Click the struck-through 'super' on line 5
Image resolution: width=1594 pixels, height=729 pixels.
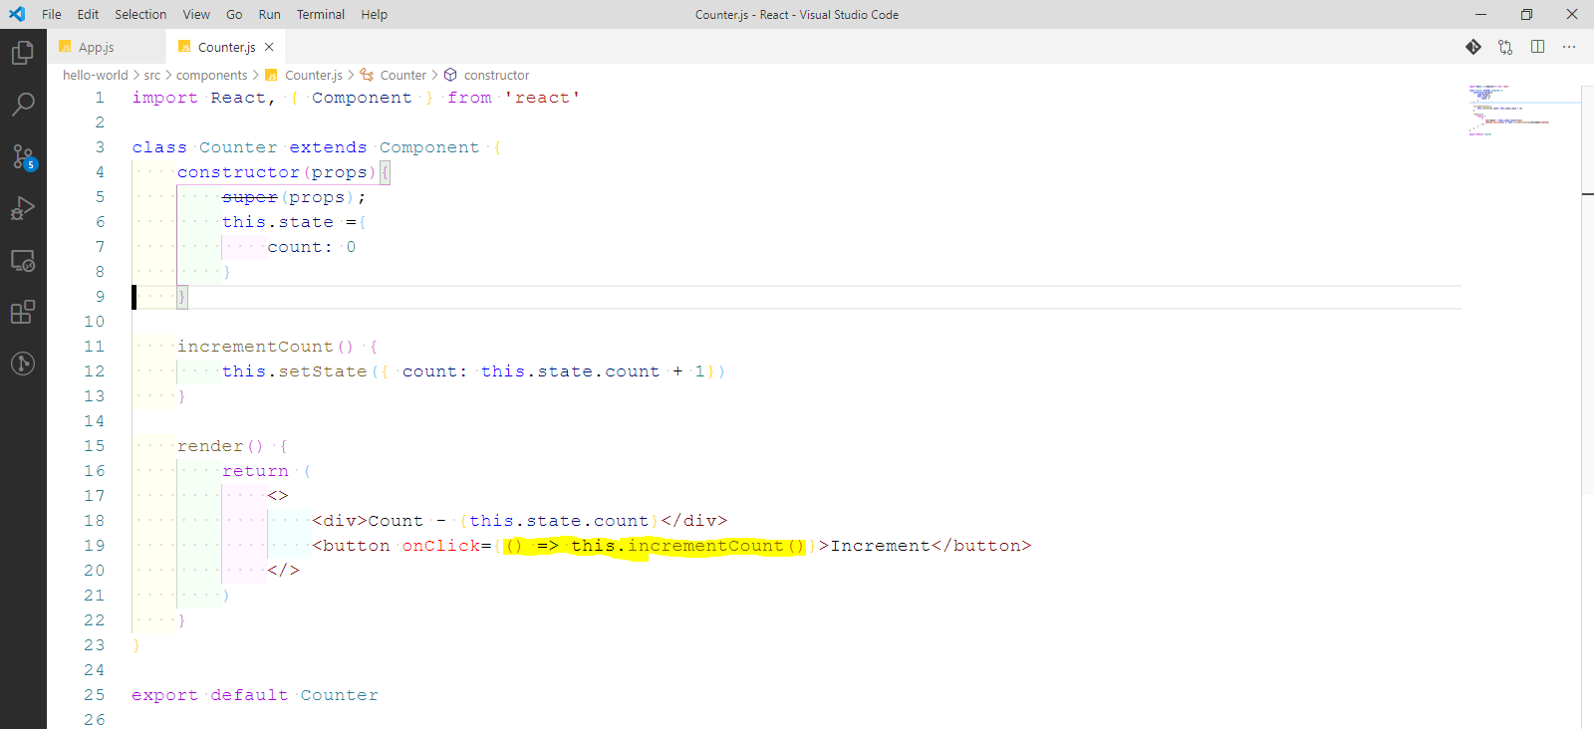click(x=250, y=197)
